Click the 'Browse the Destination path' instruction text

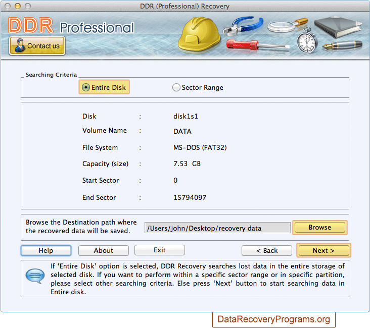click(x=81, y=227)
